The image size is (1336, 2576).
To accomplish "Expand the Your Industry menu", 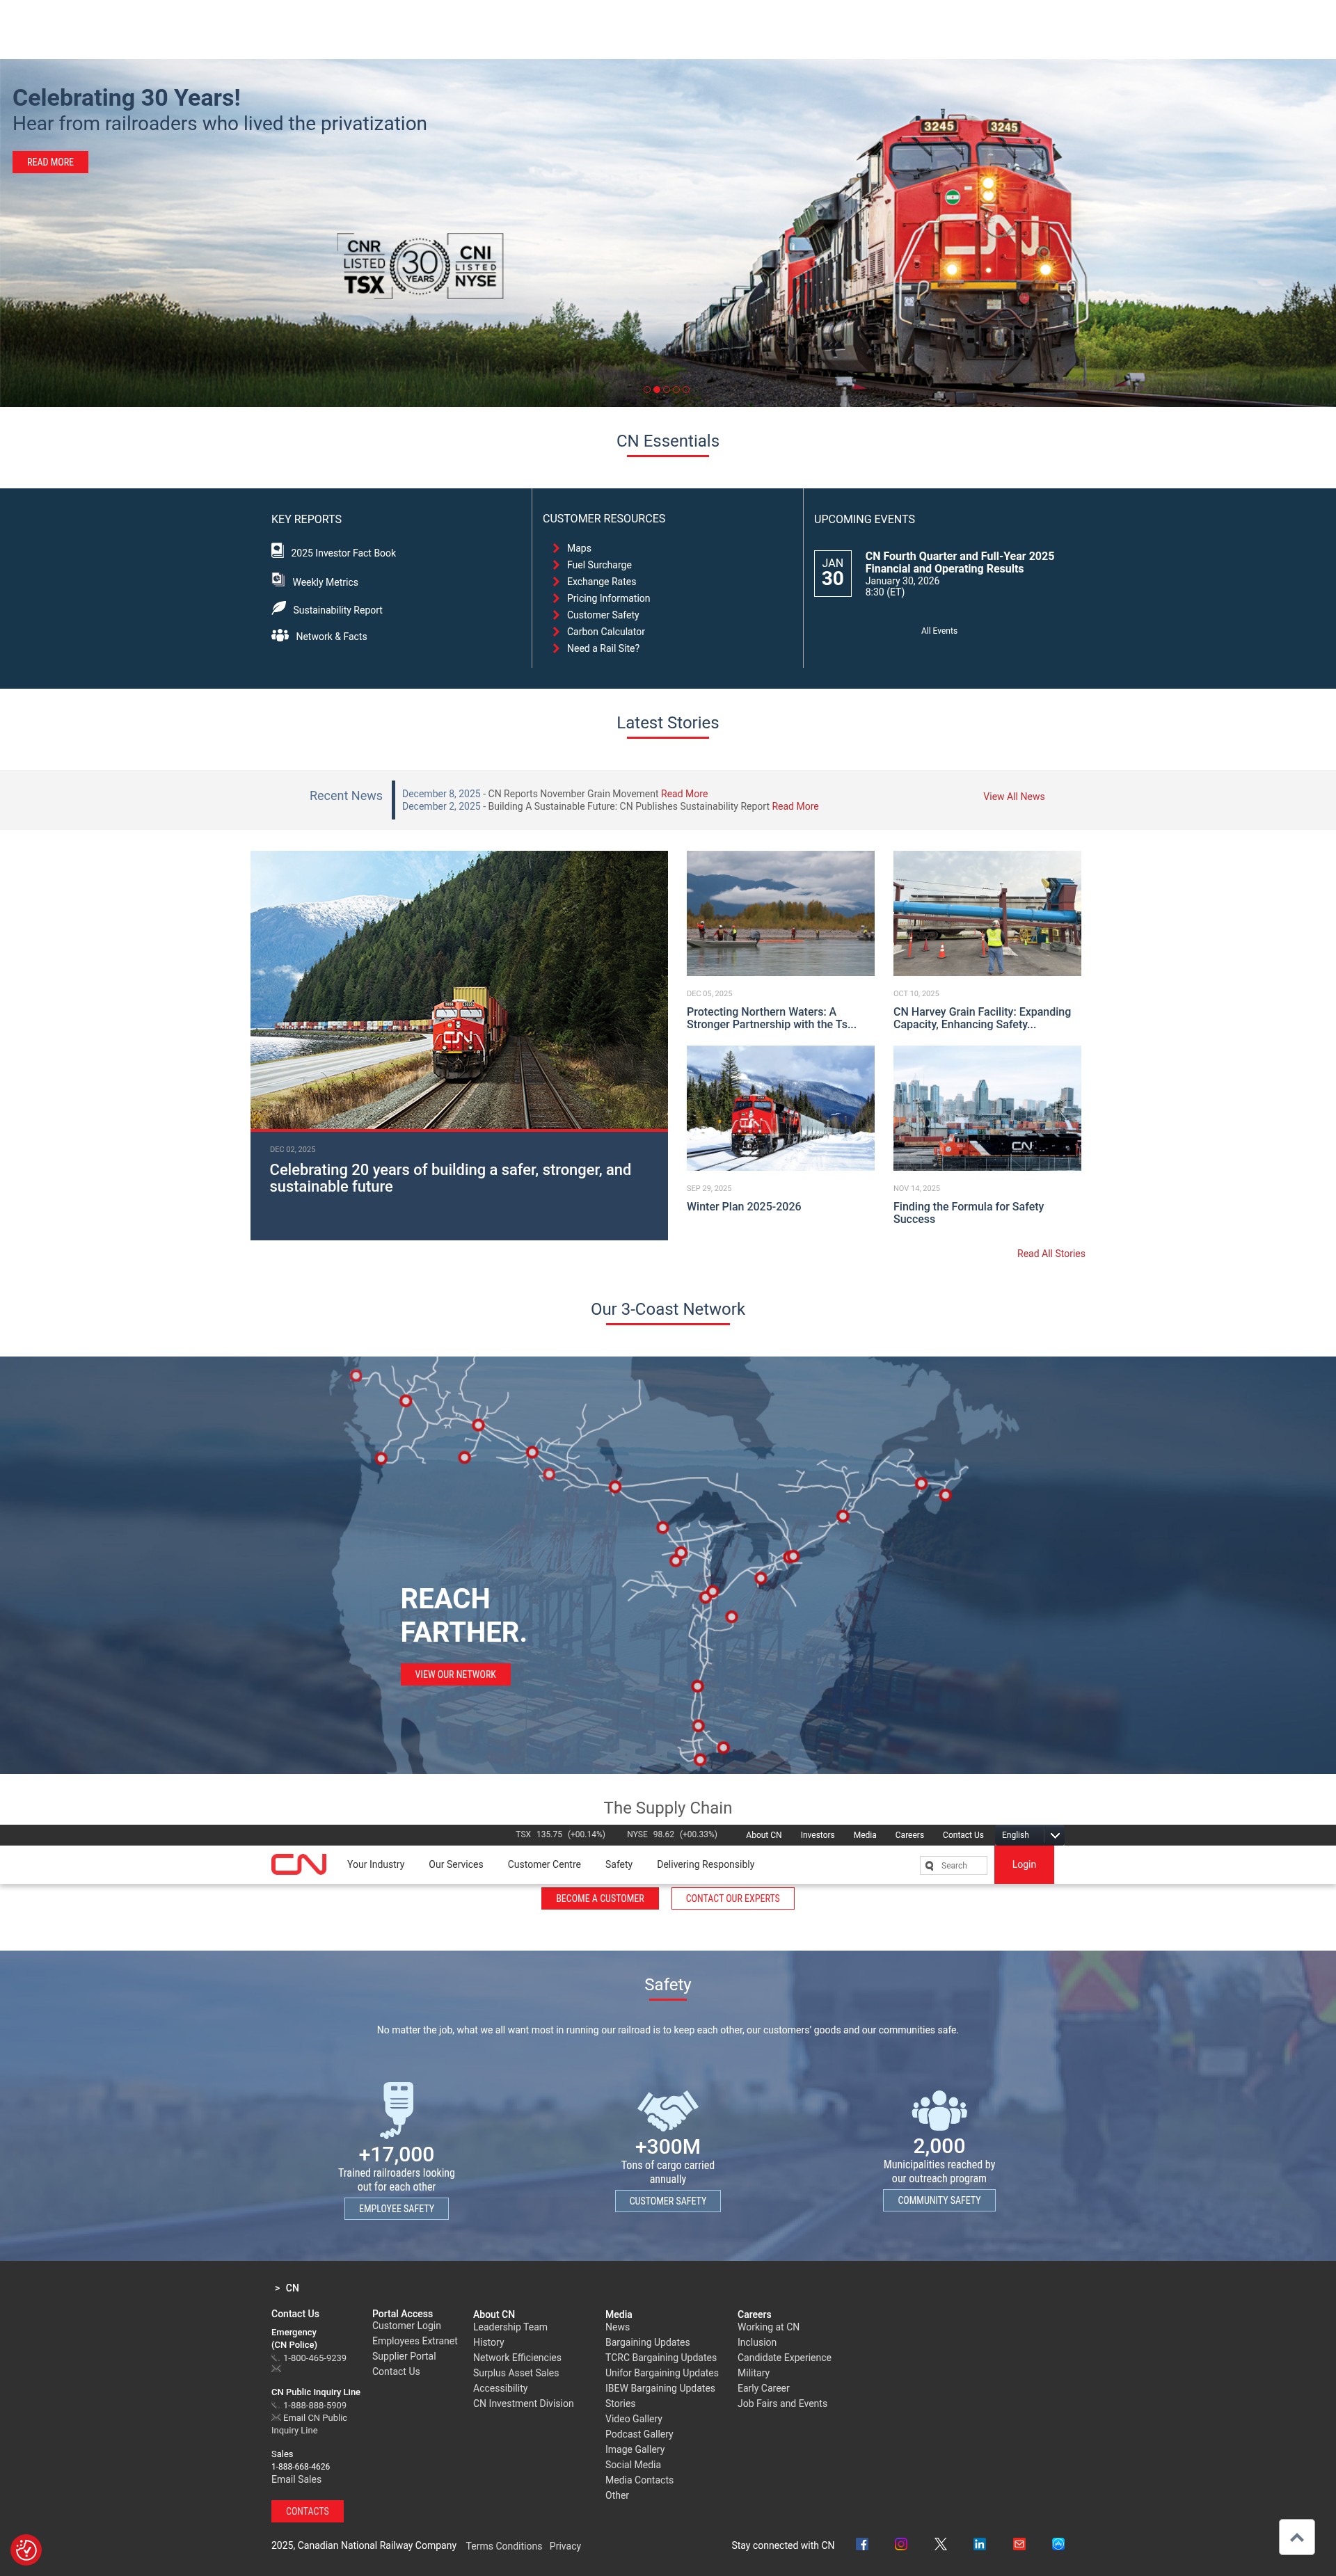I will pos(375,1864).
